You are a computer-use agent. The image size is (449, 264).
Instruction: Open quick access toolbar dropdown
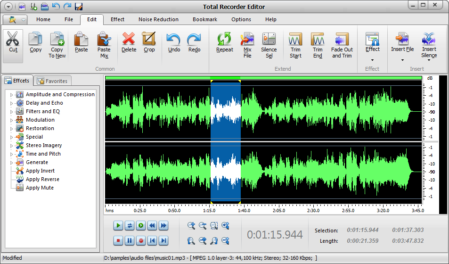(8, 6)
